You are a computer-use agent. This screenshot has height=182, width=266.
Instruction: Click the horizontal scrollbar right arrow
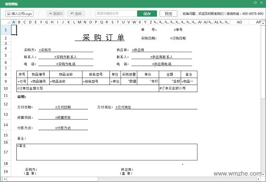258,179
